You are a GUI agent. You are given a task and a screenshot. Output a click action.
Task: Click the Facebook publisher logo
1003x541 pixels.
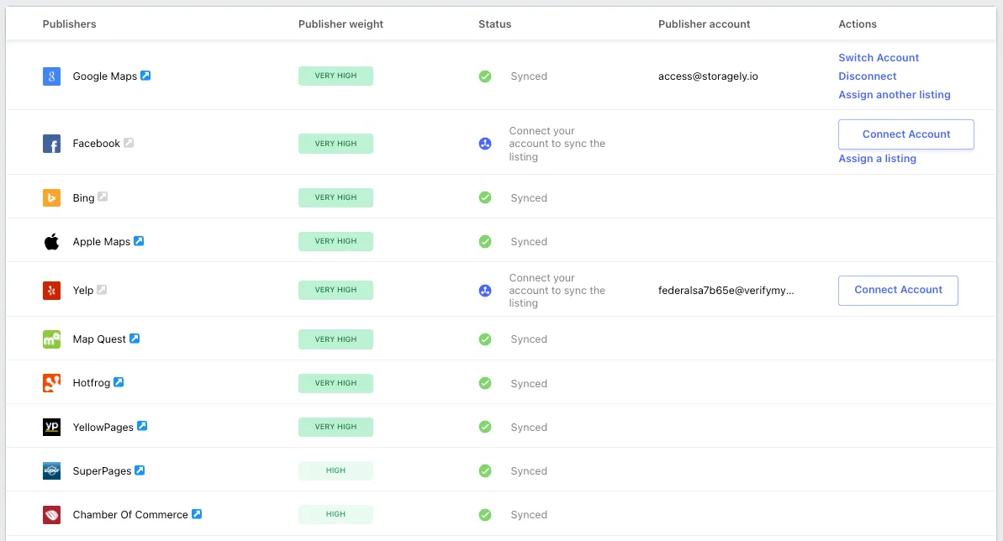click(52, 144)
